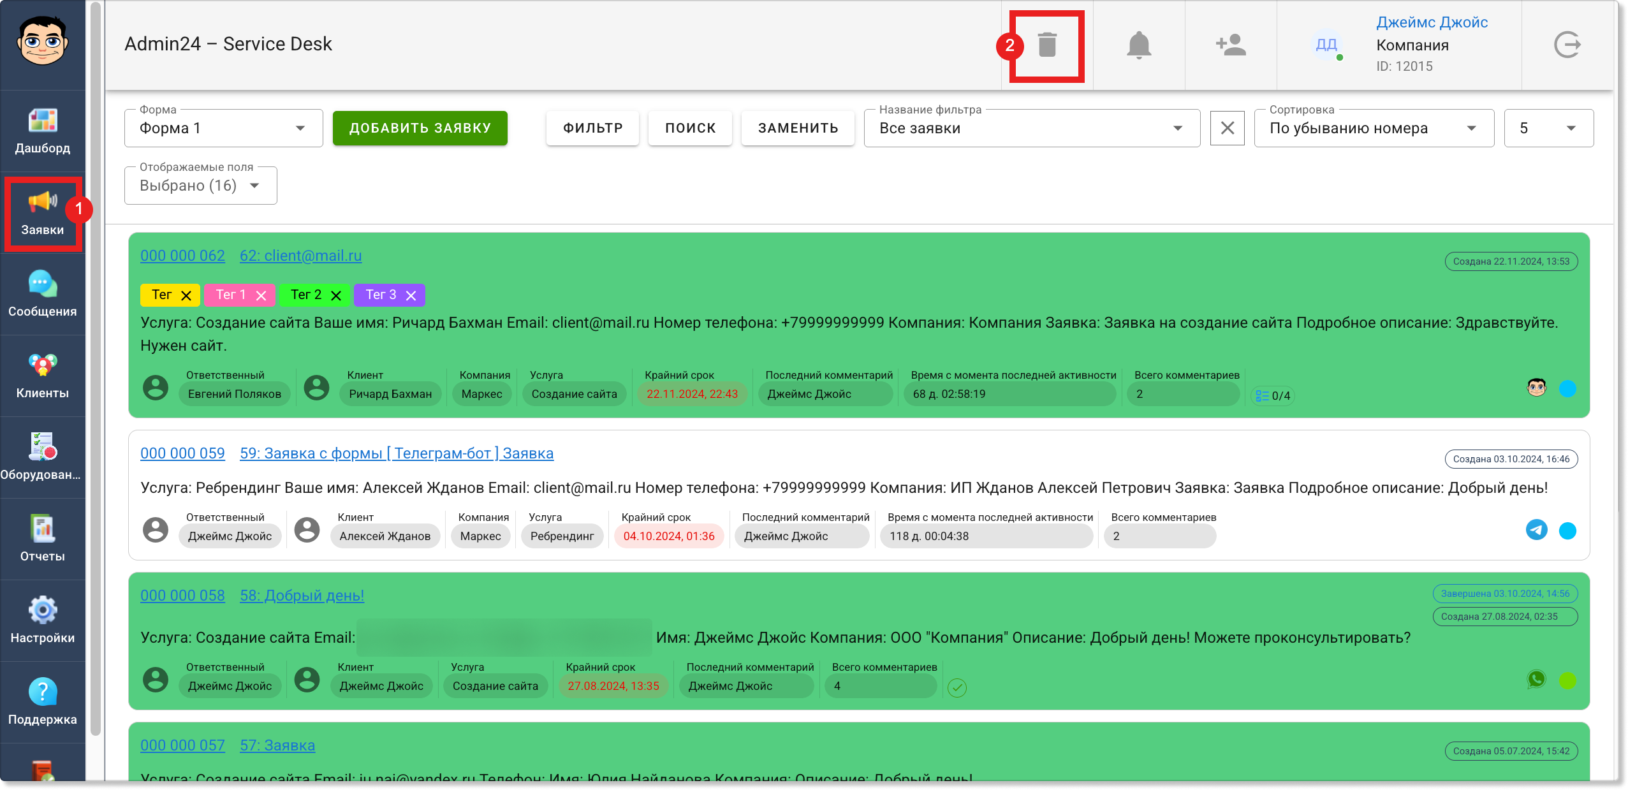Click the add user icon

1231,45
